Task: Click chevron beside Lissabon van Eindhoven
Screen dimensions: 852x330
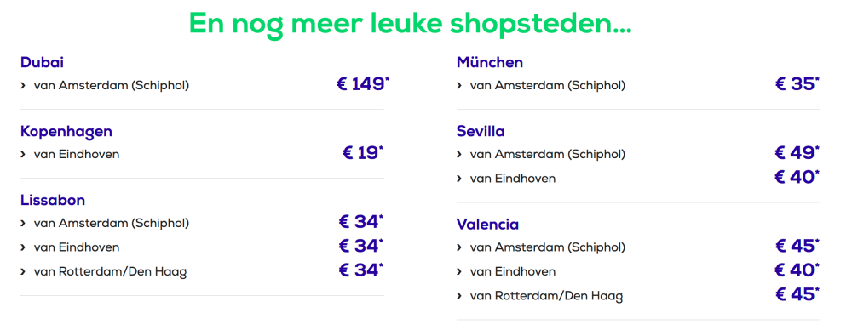Action: [x=23, y=247]
